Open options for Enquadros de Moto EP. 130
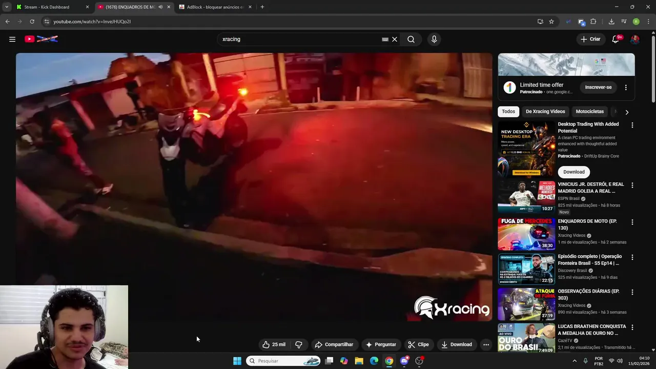The height and width of the screenshot is (369, 656). click(632, 222)
